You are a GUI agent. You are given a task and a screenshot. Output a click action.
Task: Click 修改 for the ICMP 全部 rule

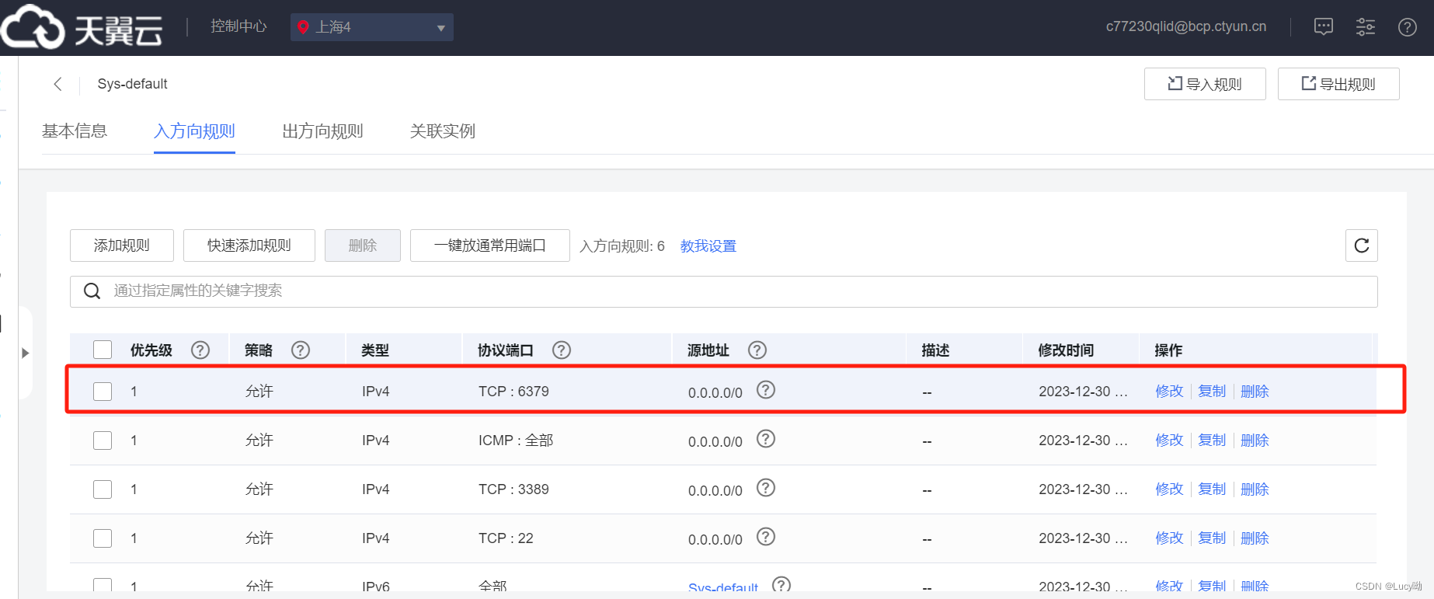1169,441
